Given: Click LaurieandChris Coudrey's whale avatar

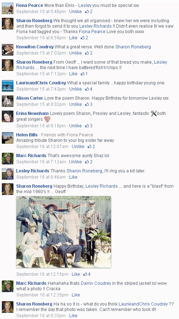Looking at the screenshot, I should pos(8,86).
